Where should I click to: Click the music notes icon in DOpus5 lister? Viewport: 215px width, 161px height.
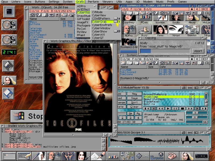click(x=58, y=15)
